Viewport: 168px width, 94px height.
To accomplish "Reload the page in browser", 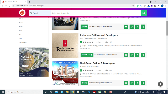I will click(9, 6).
